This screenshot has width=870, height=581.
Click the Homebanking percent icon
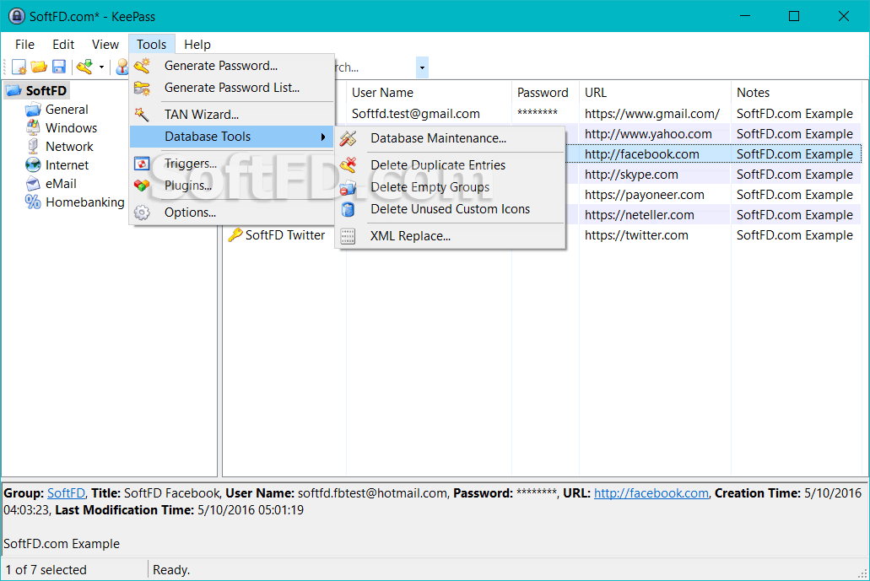pyautogui.click(x=33, y=202)
